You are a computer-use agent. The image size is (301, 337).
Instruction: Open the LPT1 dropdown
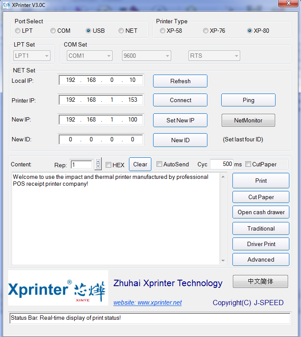click(32, 56)
